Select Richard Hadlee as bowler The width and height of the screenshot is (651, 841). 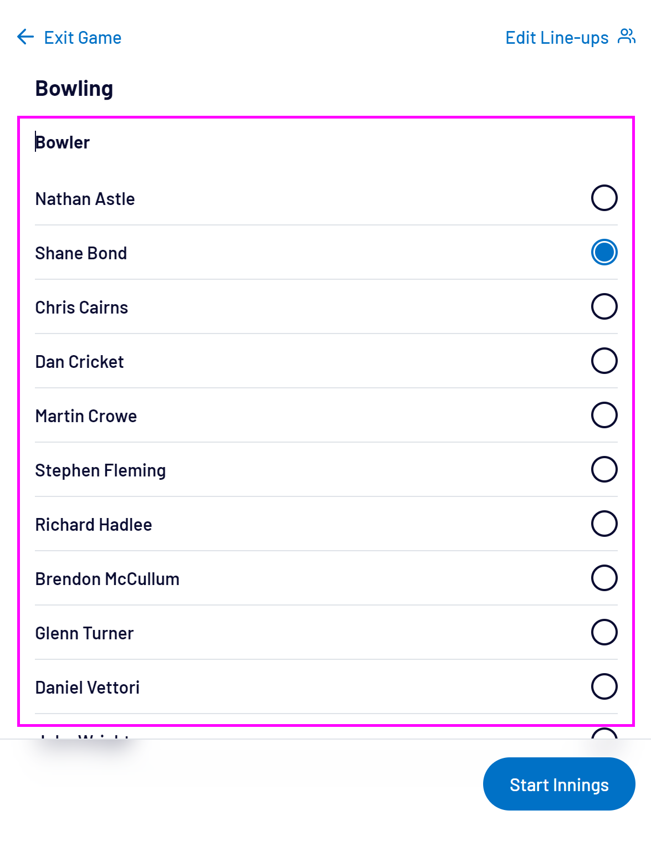[x=604, y=524]
